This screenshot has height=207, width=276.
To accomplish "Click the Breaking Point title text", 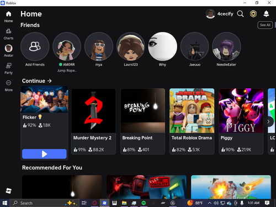I will click(x=137, y=138).
